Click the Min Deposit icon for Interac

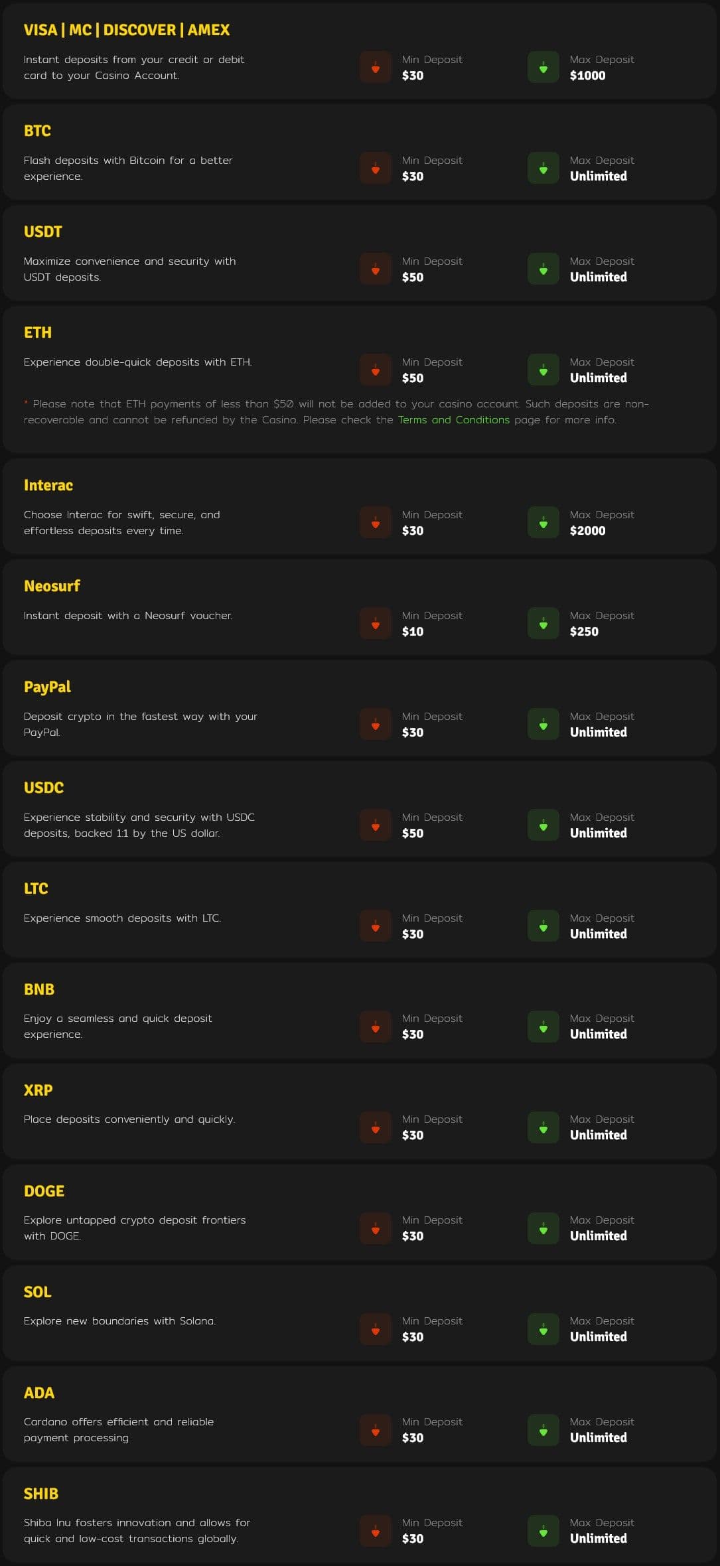[375, 522]
